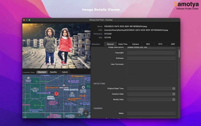Select Standard location view
Viewport: 201px width, 126px height.
tap(42, 72)
